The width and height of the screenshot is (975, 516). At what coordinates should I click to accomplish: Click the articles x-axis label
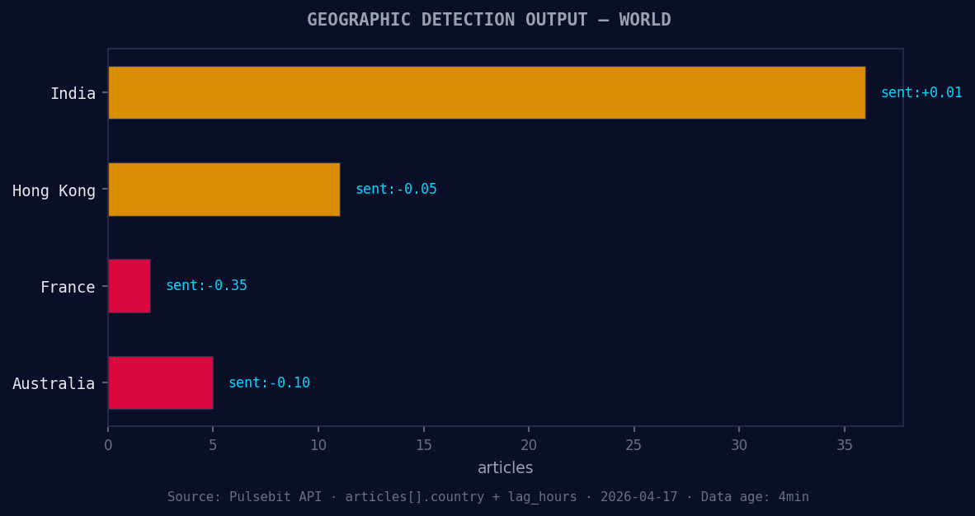506,467
